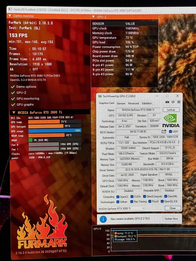This screenshot has width=196, height=261.
Task: Minimize the GPU-Z window
Action: (x=157, y=96)
